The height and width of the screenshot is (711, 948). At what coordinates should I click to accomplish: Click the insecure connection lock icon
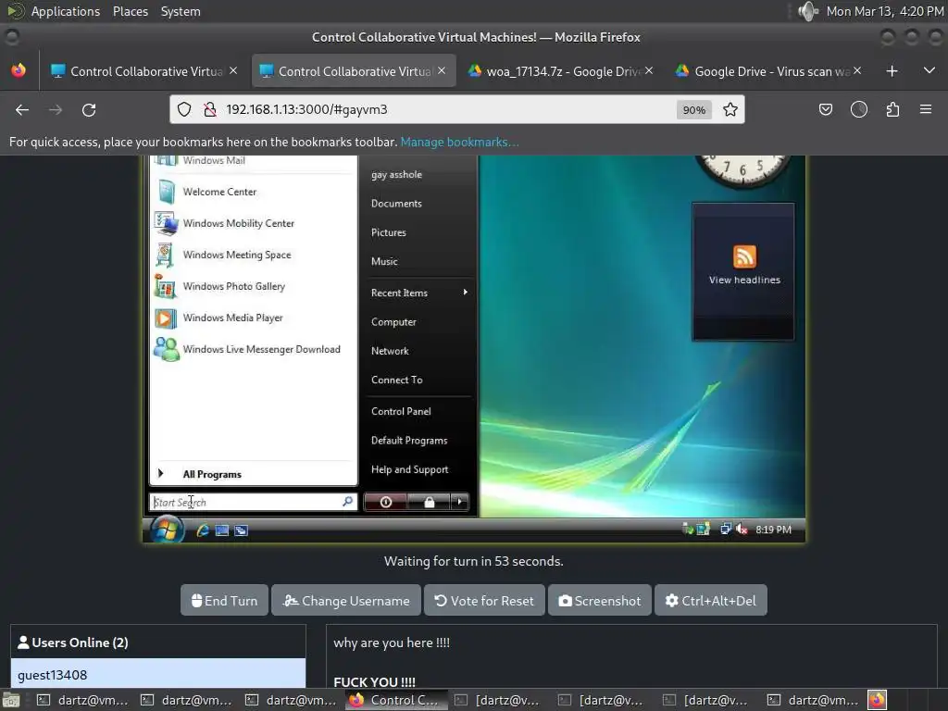coord(210,109)
